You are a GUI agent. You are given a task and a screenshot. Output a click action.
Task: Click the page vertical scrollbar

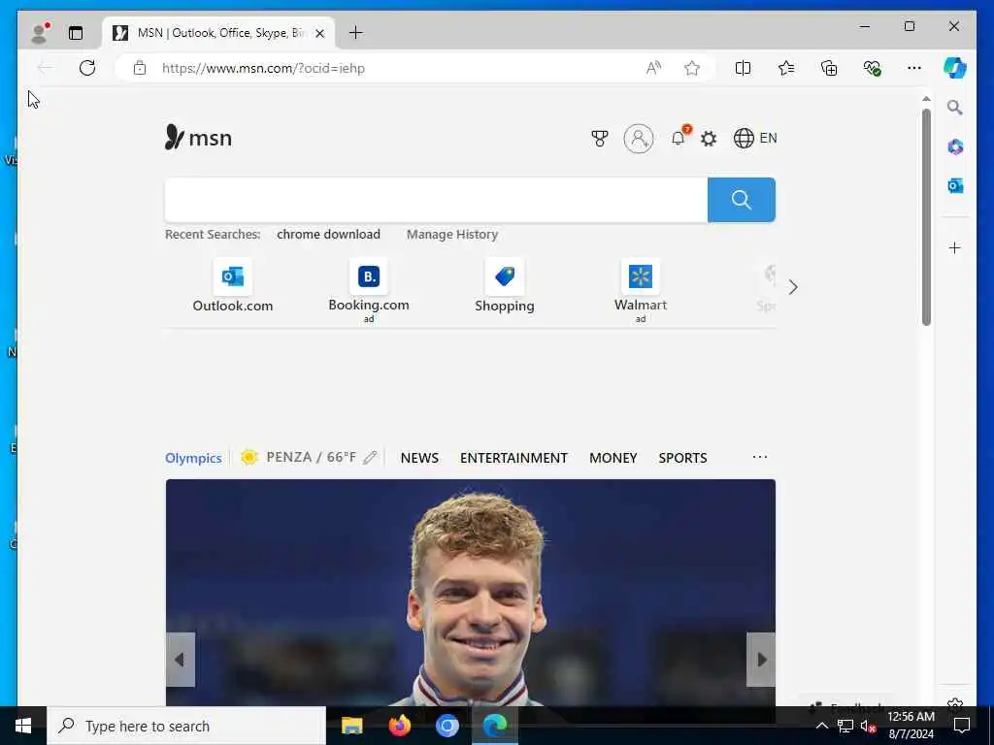click(x=926, y=216)
